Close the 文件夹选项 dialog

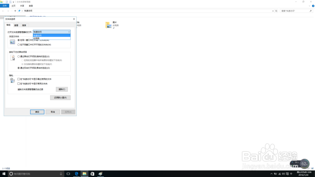[74, 19]
